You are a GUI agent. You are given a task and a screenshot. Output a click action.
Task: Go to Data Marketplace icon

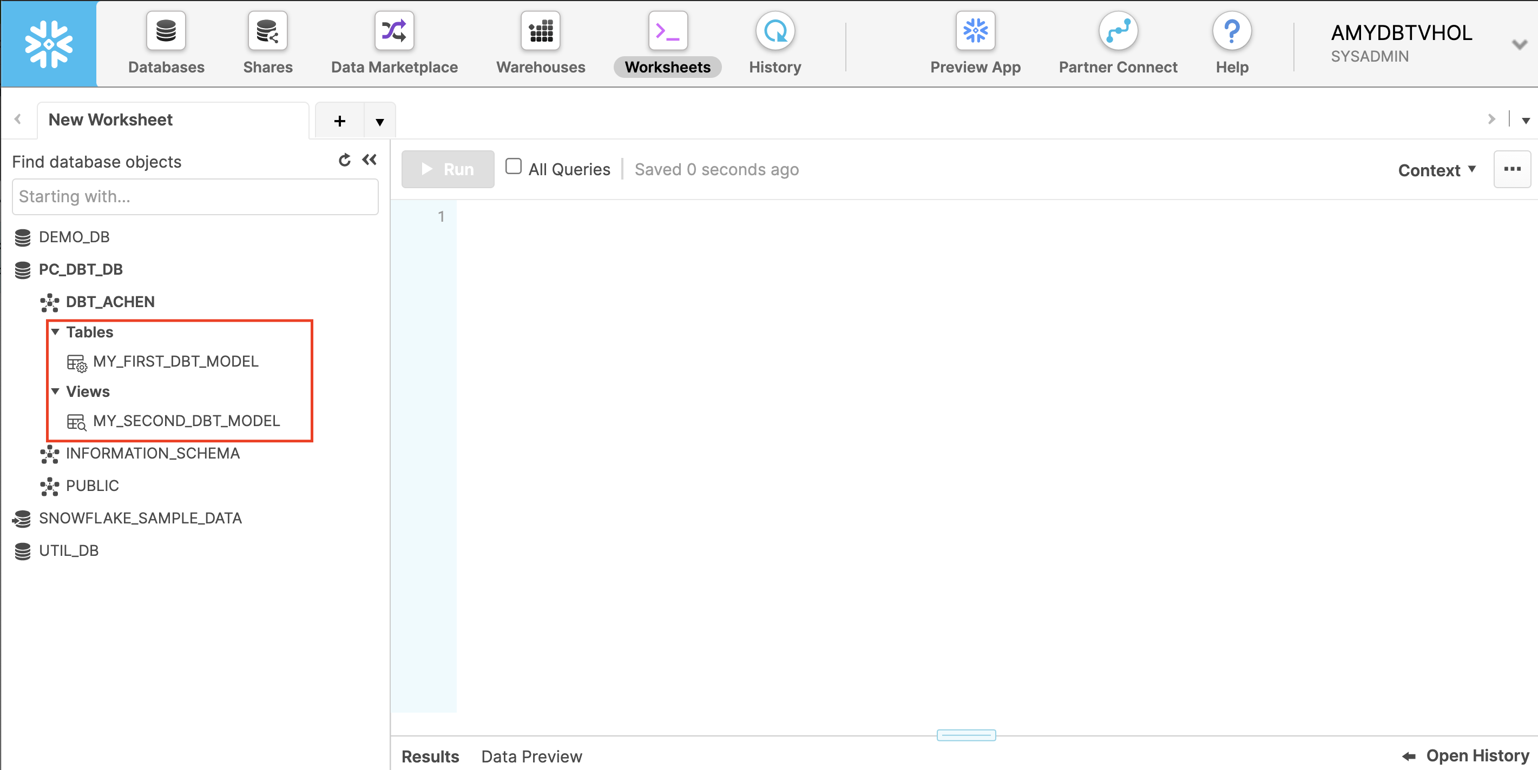click(x=394, y=31)
